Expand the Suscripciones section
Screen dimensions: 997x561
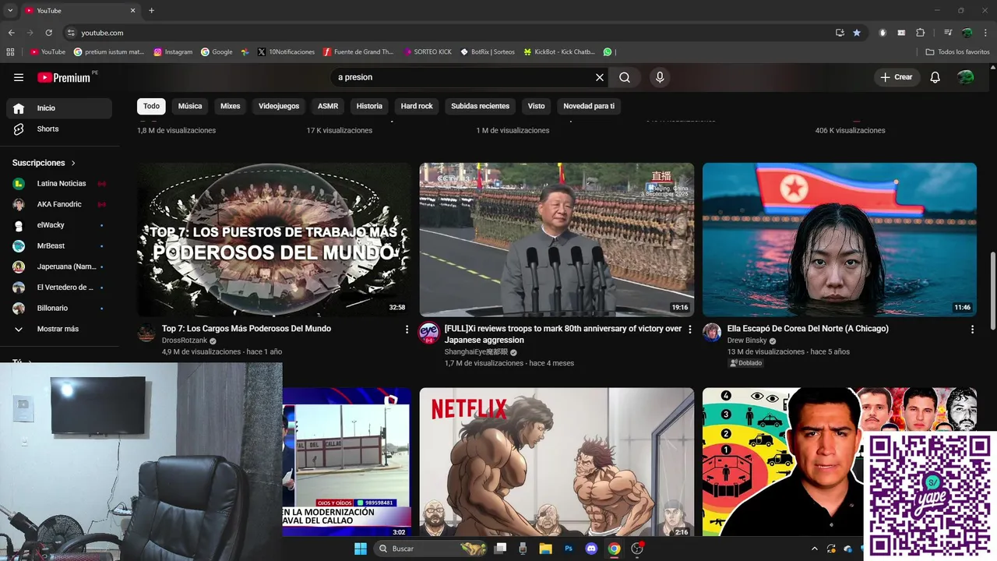[44, 163]
